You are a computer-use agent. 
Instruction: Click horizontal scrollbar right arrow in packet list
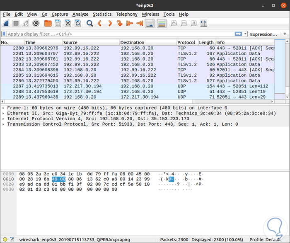pos(272,102)
